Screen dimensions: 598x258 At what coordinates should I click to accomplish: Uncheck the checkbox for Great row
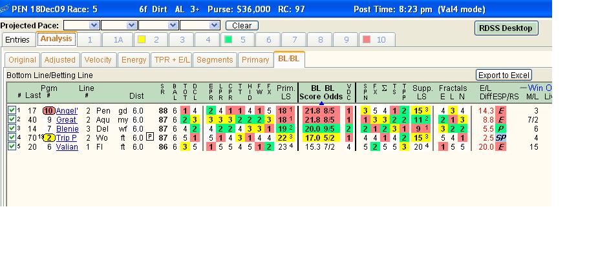pyautogui.click(x=12, y=119)
